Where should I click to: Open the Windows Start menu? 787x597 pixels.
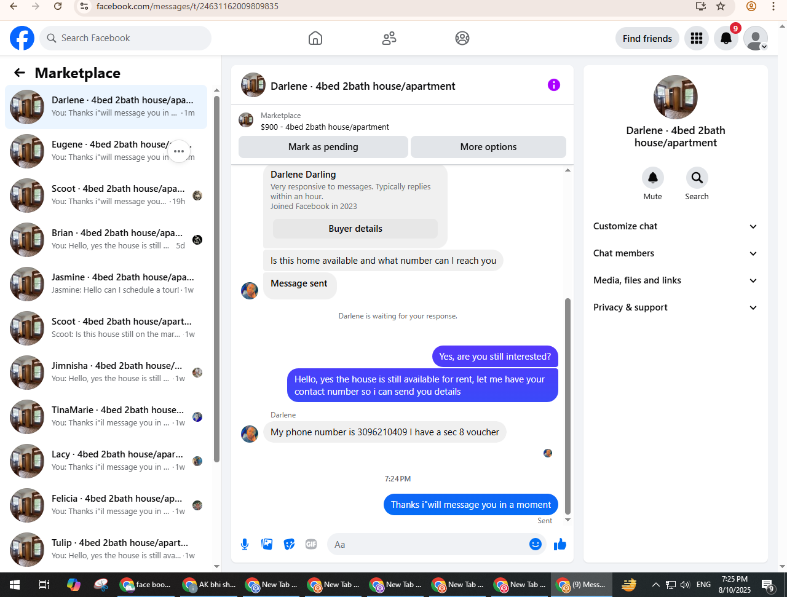(14, 585)
